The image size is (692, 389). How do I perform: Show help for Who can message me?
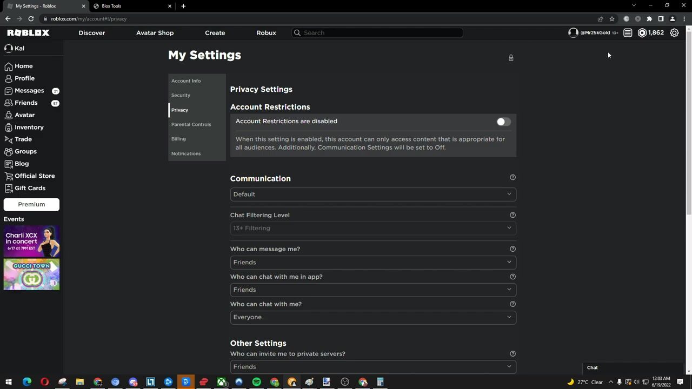tap(513, 249)
